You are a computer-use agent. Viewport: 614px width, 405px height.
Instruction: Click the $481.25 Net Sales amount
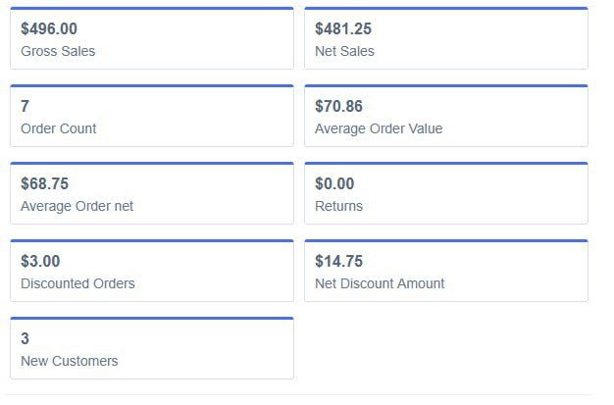point(343,29)
